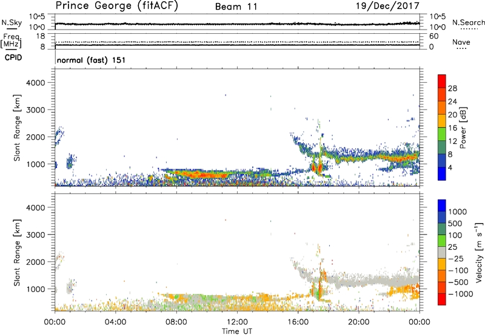This screenshot has height=335, width=485.
Task: Click the 'CPID' row label
Action: tap(13, 57)
